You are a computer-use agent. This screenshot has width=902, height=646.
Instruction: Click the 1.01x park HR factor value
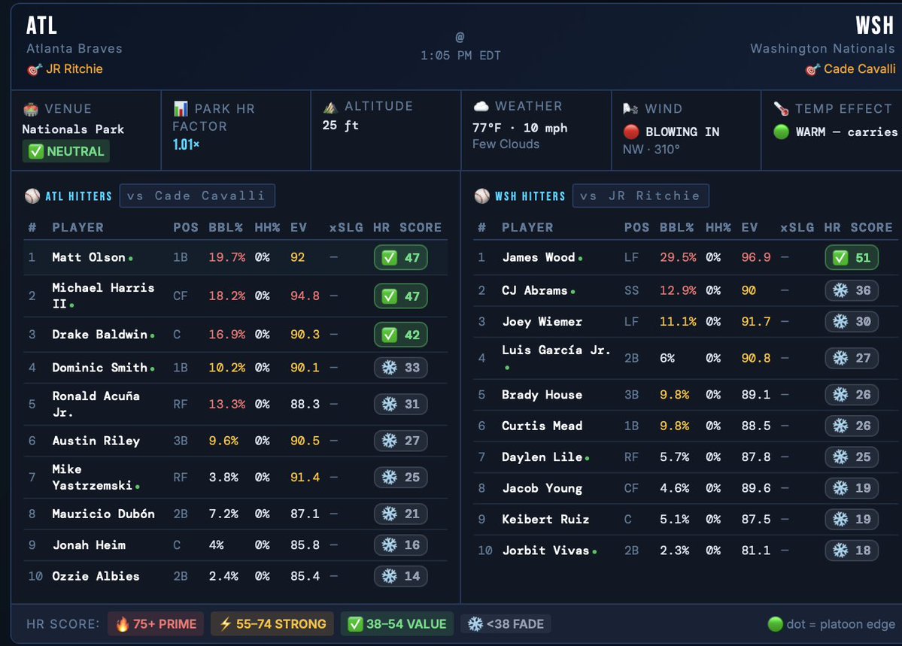tap(186, 144)
